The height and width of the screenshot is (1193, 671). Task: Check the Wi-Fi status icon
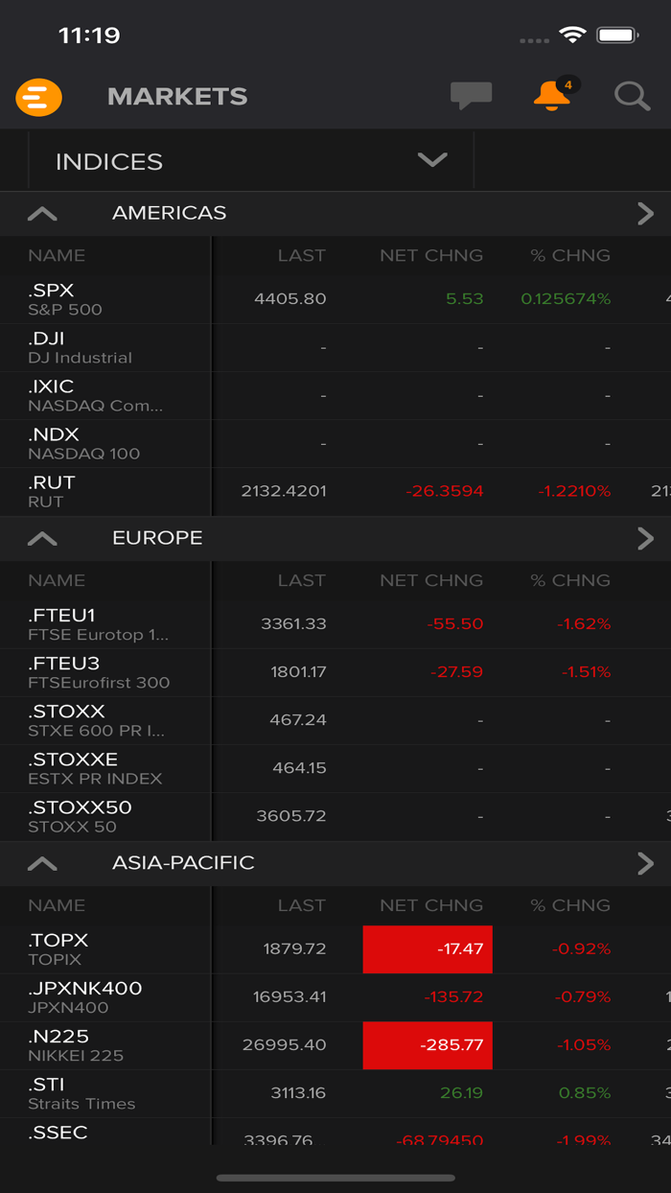572,34
